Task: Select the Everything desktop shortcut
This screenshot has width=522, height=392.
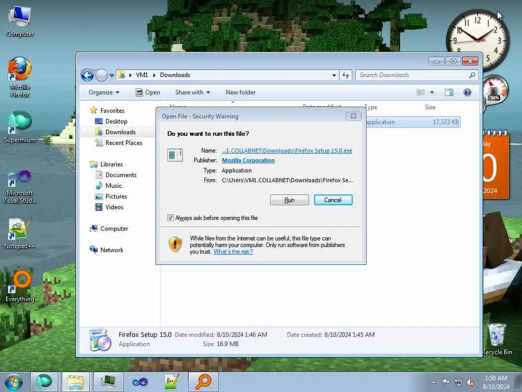Action: pyautogui.click(x=20, y=286)
